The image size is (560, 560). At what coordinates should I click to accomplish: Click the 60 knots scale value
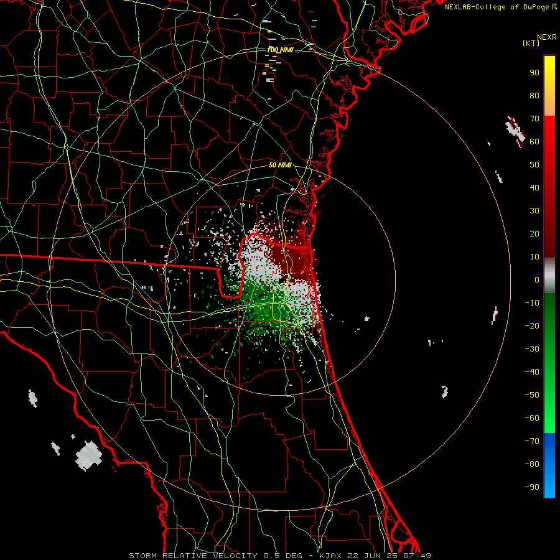(534, 141)
